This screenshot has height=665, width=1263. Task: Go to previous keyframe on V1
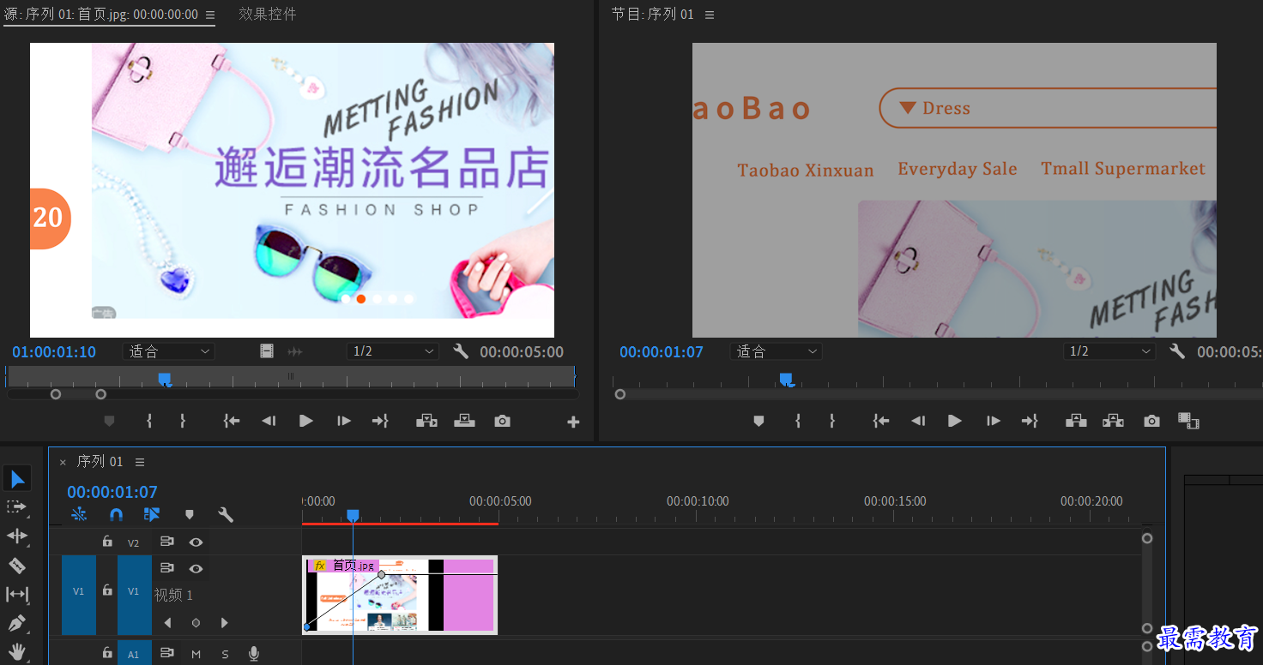pos(167,623)
